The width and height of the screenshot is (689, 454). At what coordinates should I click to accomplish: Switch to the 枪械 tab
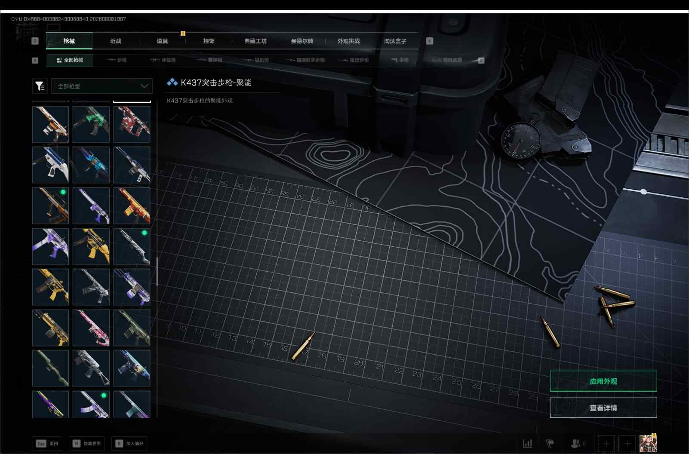(x=69, y=41)
